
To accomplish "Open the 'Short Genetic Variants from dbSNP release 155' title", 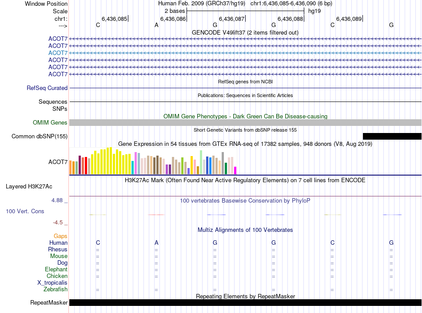I will [245, 130].
